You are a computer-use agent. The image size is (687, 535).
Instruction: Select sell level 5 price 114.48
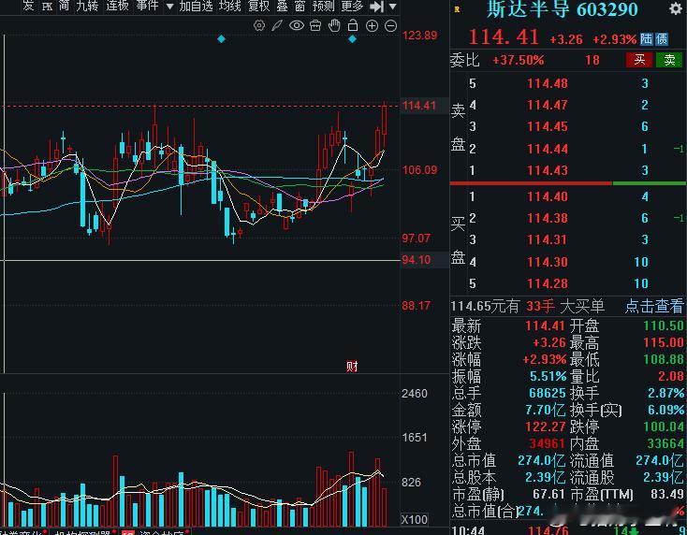pos(548,83)
